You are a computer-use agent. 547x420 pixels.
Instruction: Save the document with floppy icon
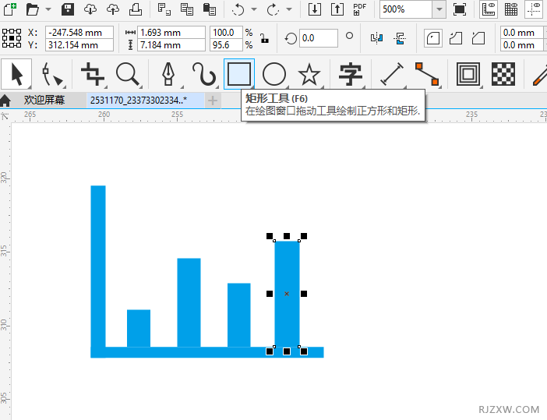[68, 9]
